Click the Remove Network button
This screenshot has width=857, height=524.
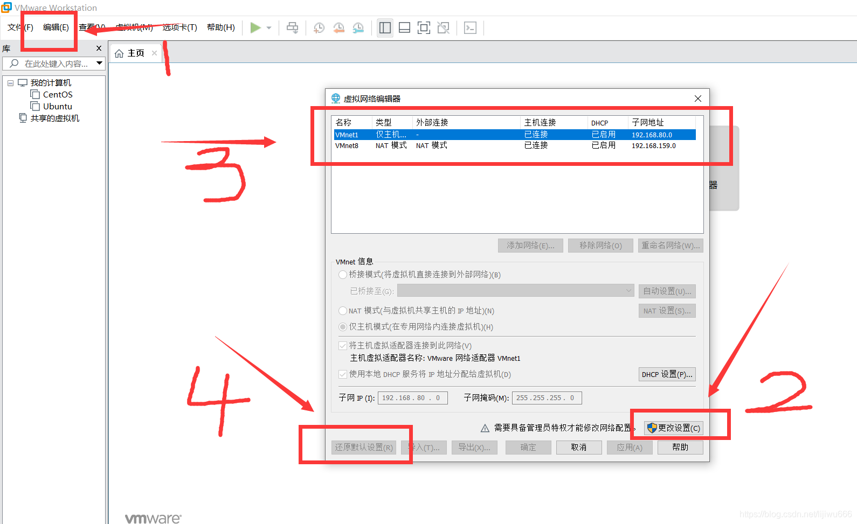(x=600, y=246)
